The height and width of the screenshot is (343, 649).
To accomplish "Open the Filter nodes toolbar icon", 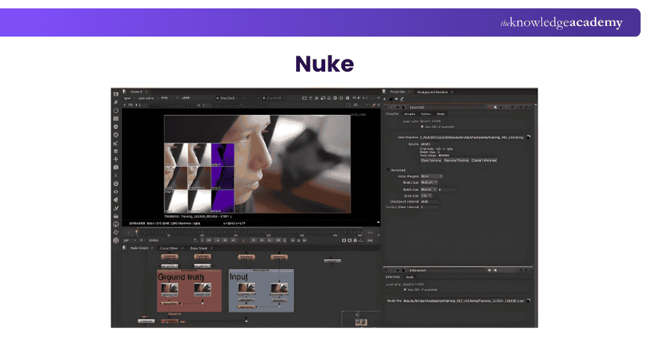I will click(116, 135).
